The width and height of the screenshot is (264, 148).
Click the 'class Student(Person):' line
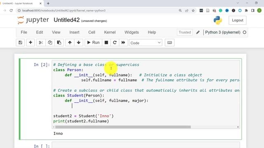[79, 95]
